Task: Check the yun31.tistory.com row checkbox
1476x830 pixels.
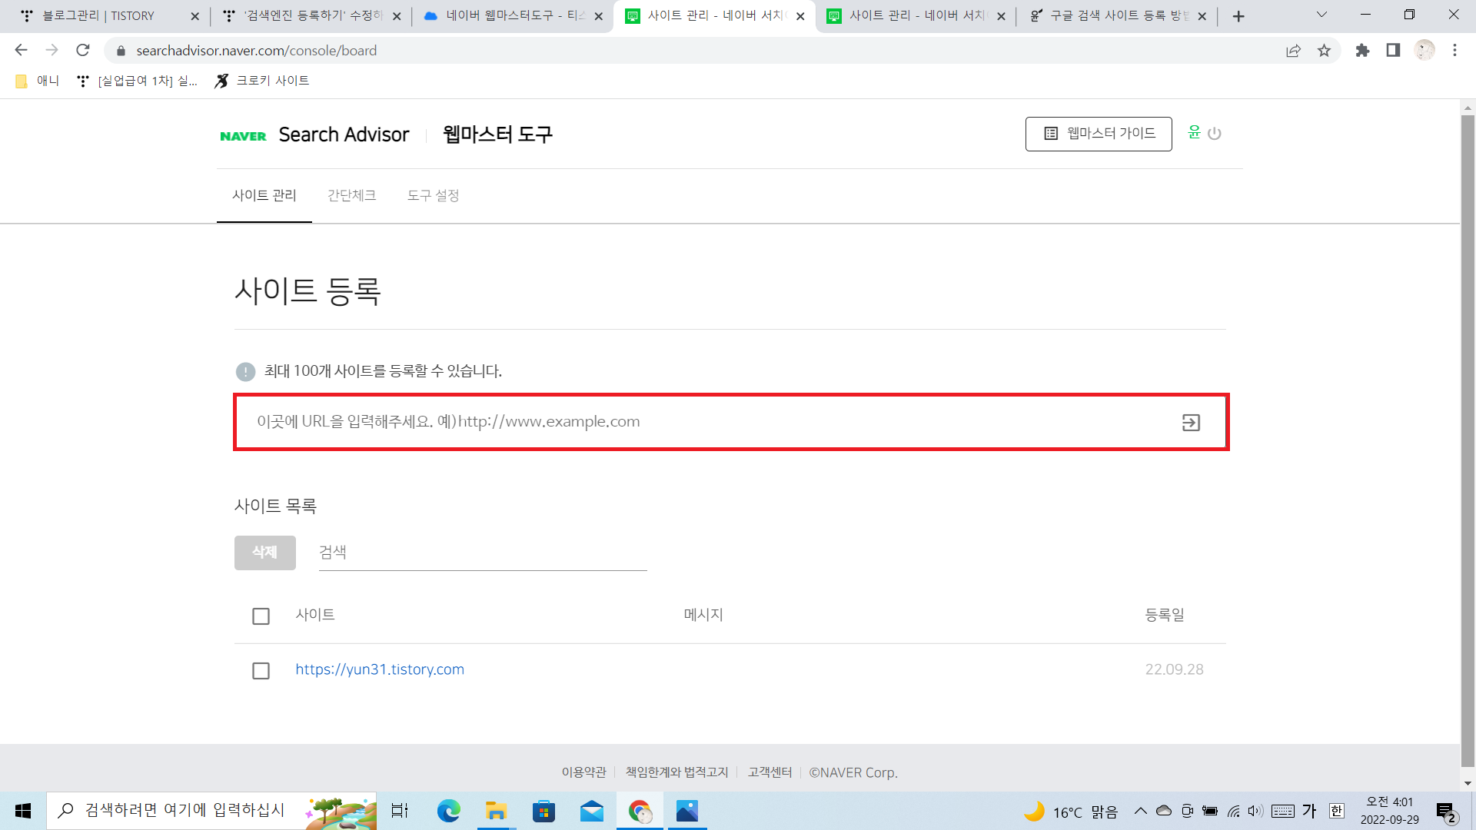Action: pos(261,671)
